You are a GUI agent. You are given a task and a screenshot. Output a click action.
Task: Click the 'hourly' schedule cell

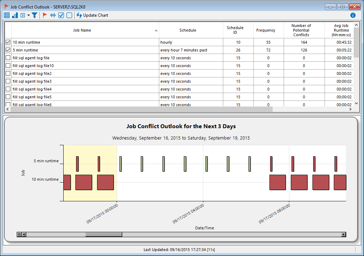[x=191, y=42]
